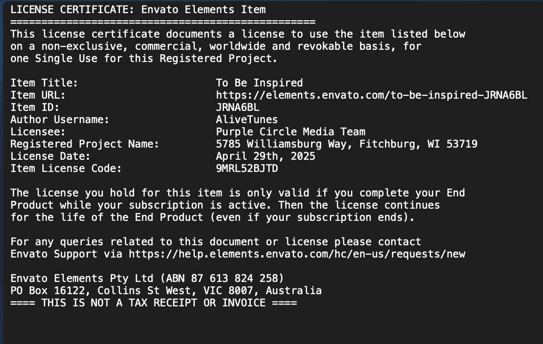Image resolution: width=543 pixels, height=344 pixels.
Task: Click the license certificate heading line
Action: 138,9
